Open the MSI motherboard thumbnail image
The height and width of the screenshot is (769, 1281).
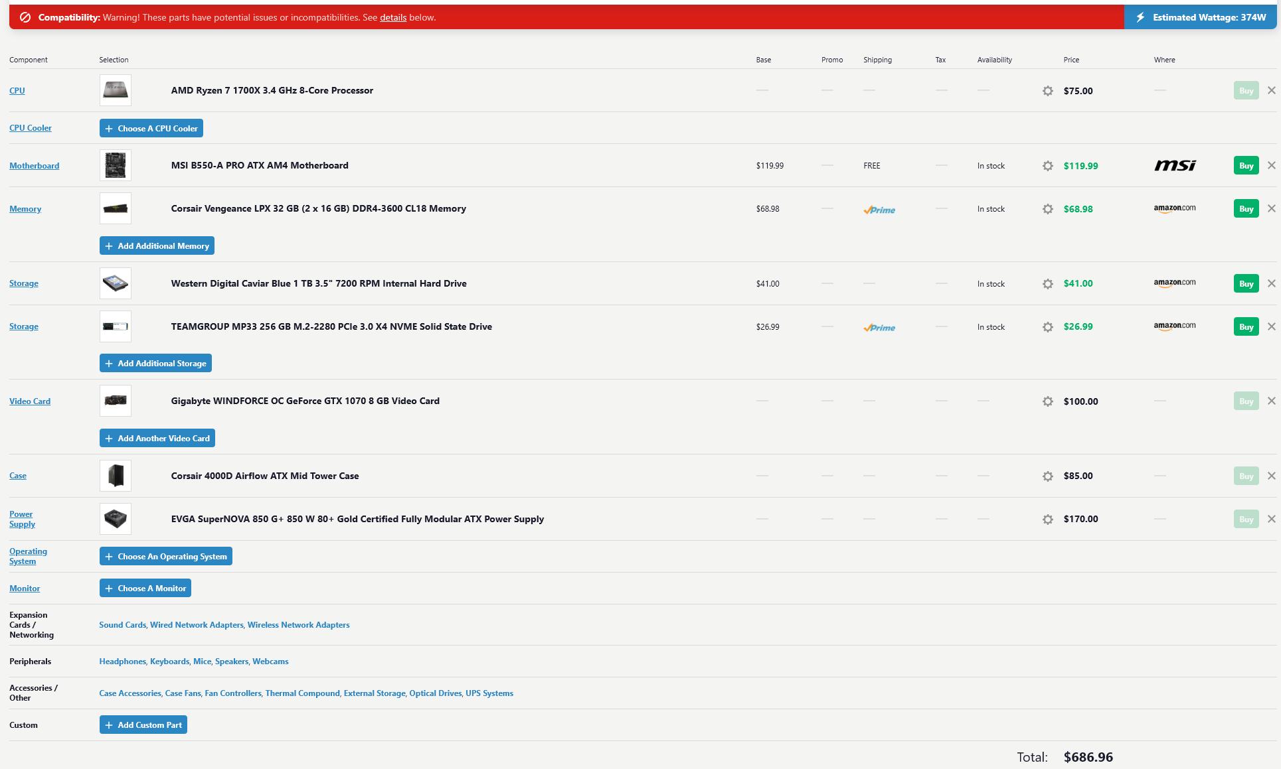[116, 165]
